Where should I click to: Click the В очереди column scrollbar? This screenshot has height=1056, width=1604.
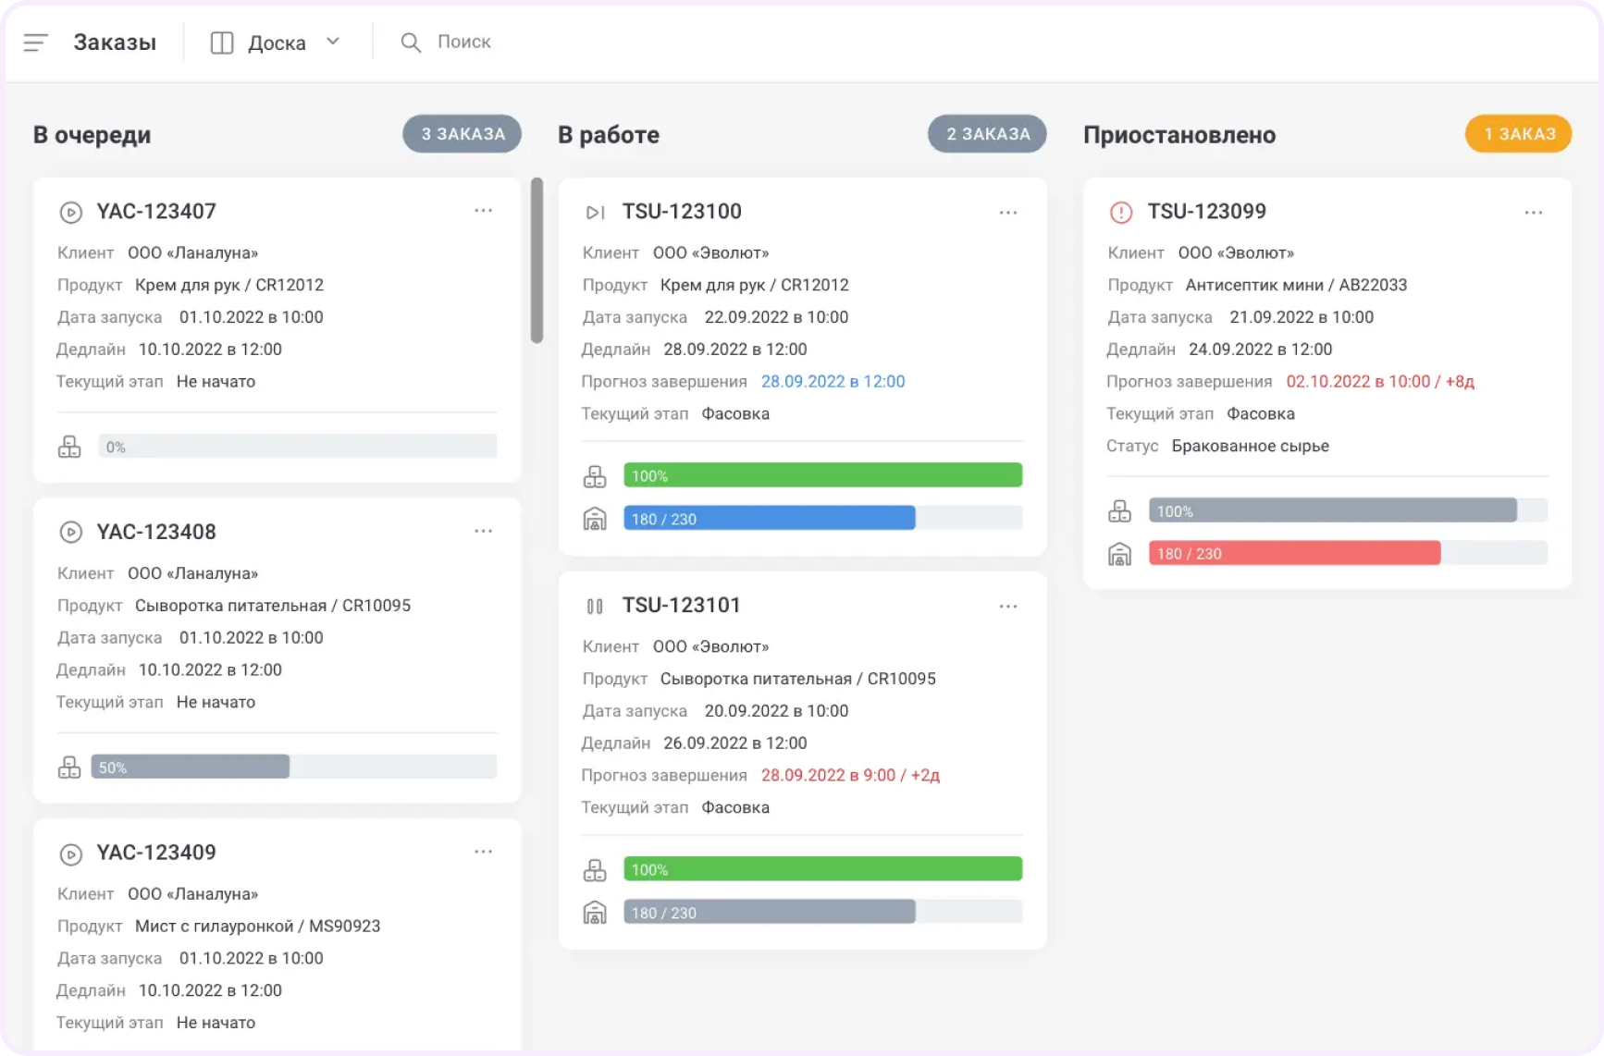click(537, 261)
